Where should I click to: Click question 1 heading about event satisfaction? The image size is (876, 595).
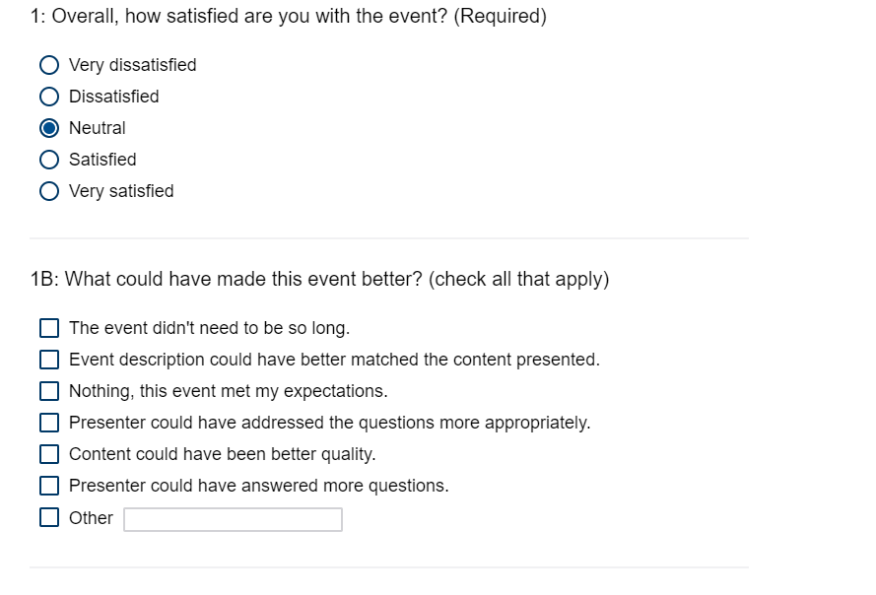click(288, 17)
